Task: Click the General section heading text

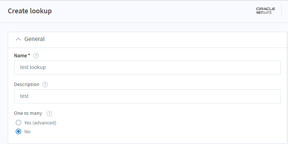Action: coord(35,39)
